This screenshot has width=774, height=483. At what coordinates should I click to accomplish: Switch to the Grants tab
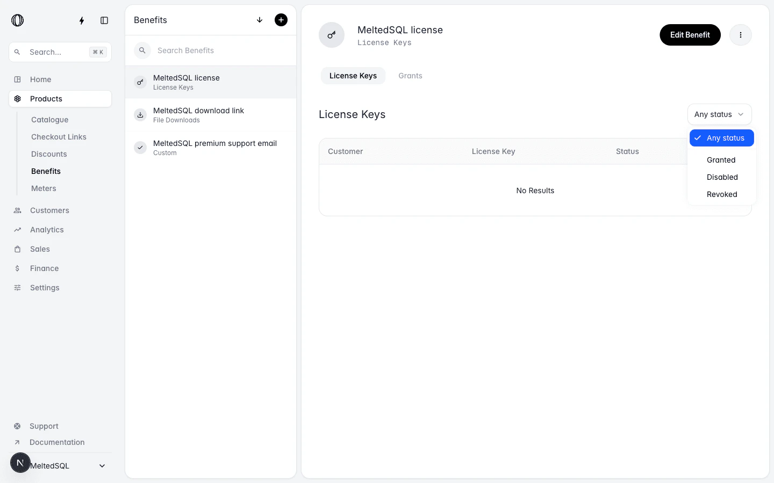coord(410,76)
